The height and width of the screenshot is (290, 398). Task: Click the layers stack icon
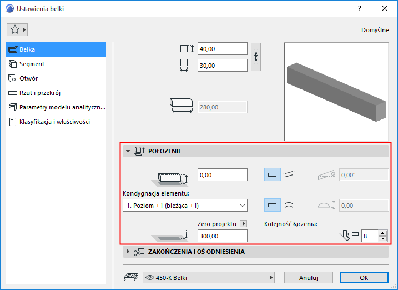pos(130,277)
